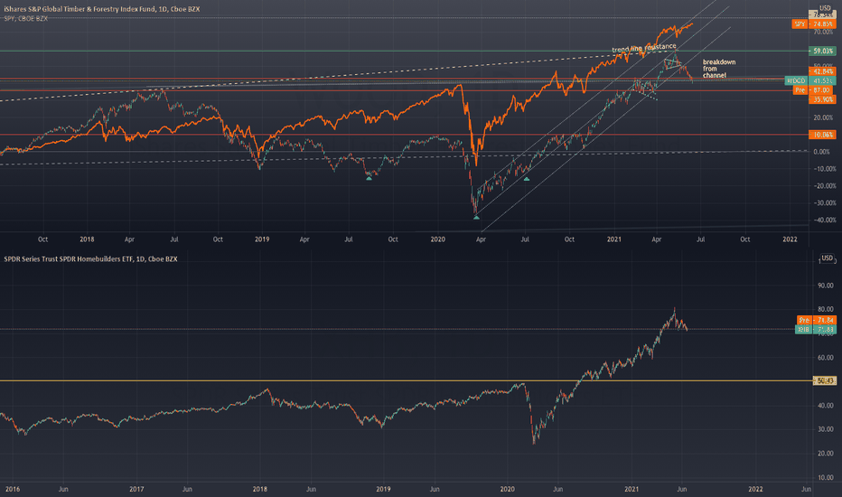Select the orange SPY 74.85% price tag
The height and width of the screenshot is (497, 842).
814,24
